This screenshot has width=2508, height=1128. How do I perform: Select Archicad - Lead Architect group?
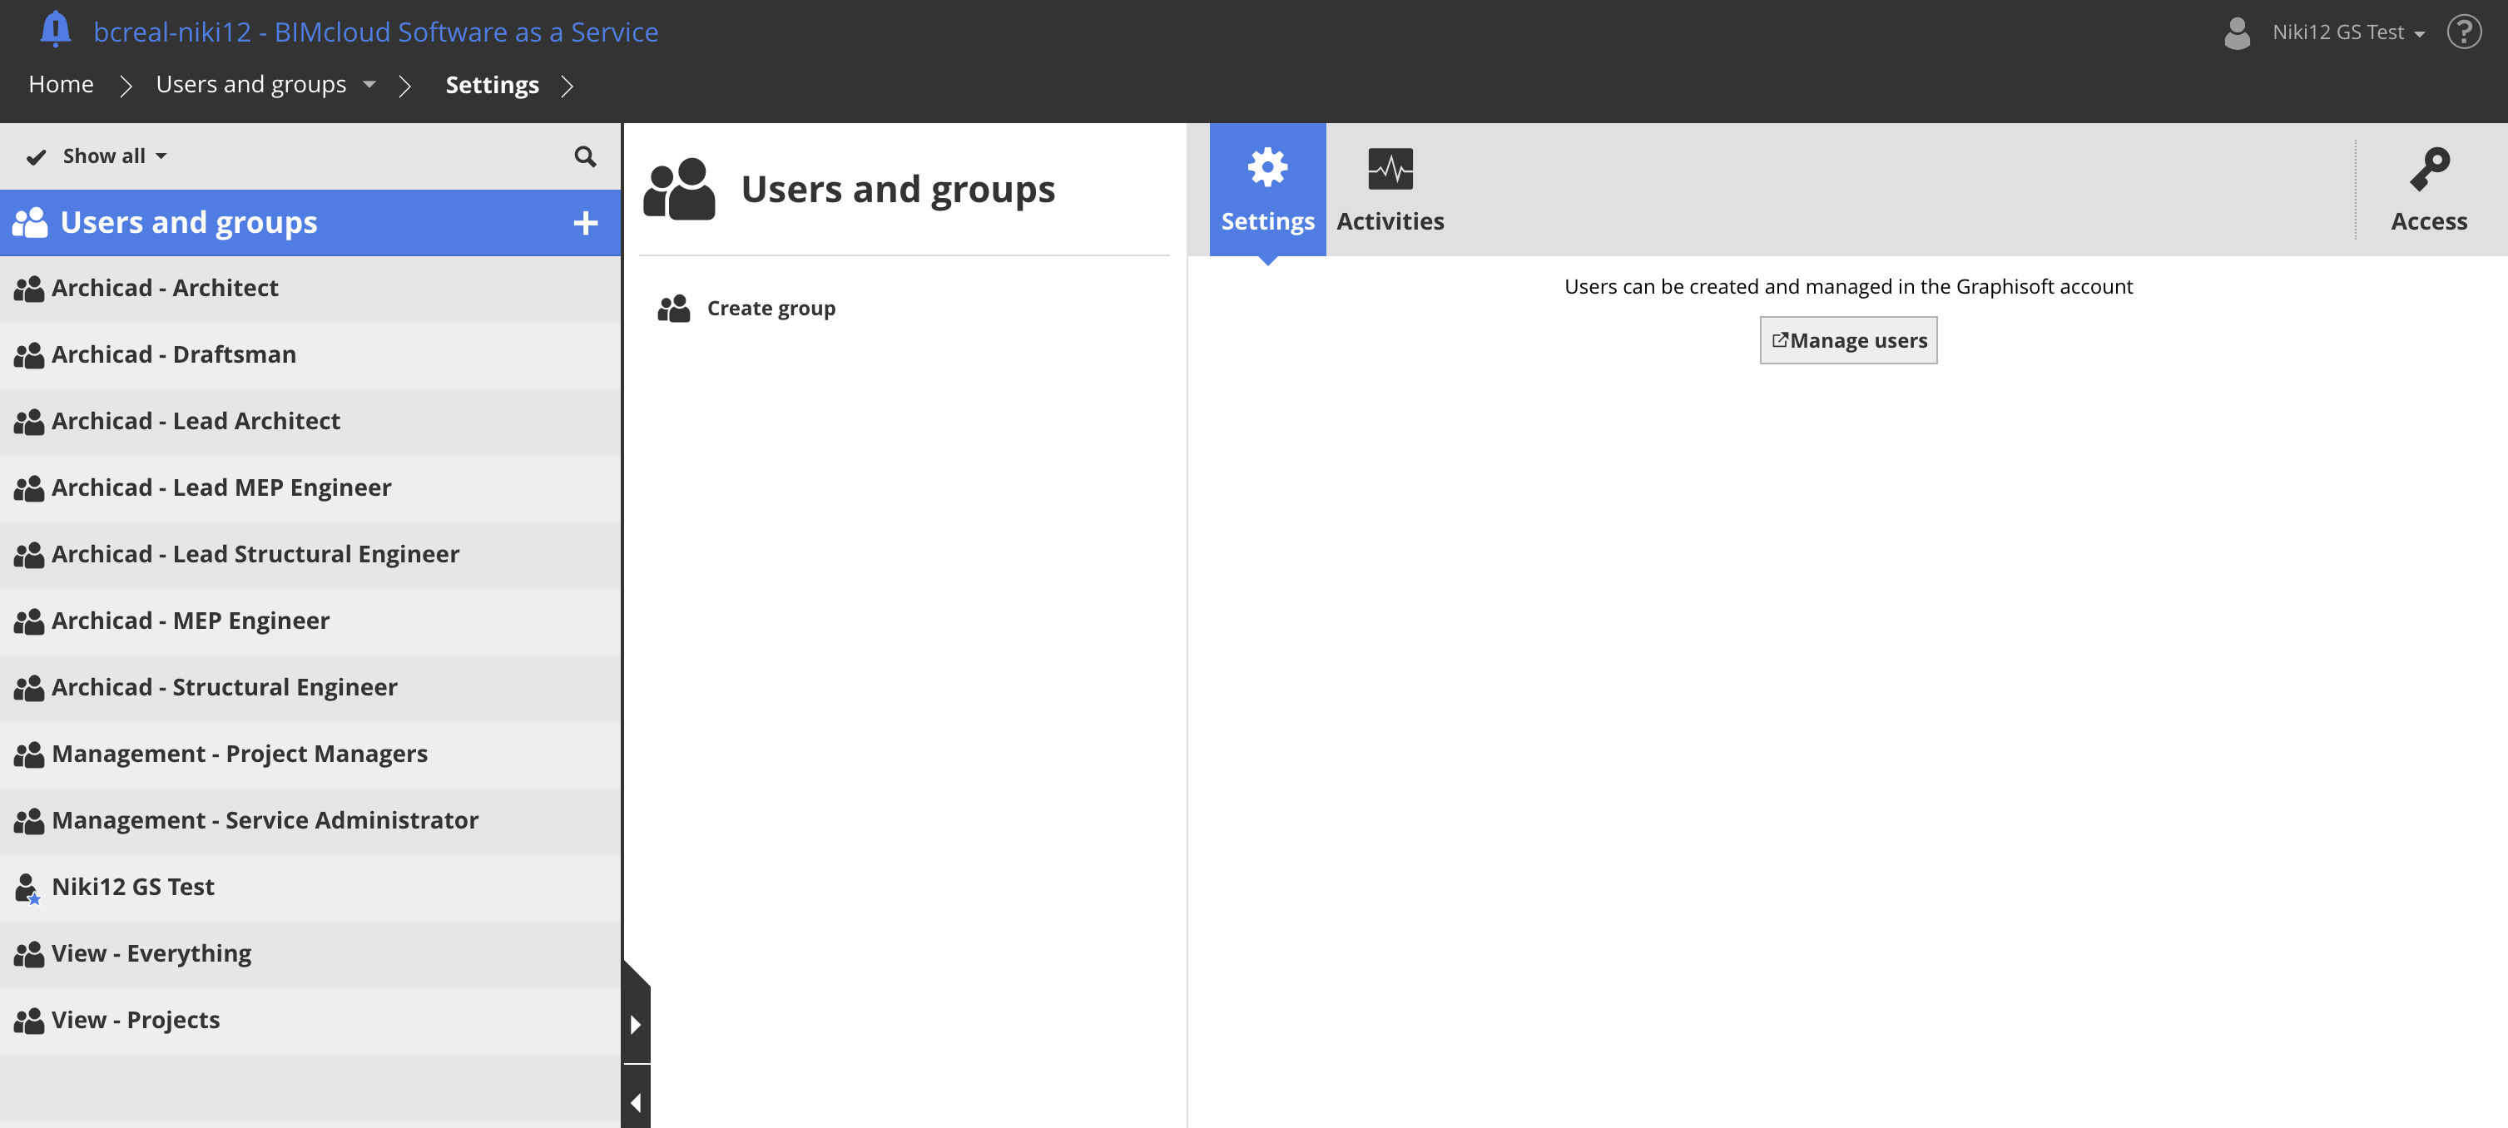(310, 422)
